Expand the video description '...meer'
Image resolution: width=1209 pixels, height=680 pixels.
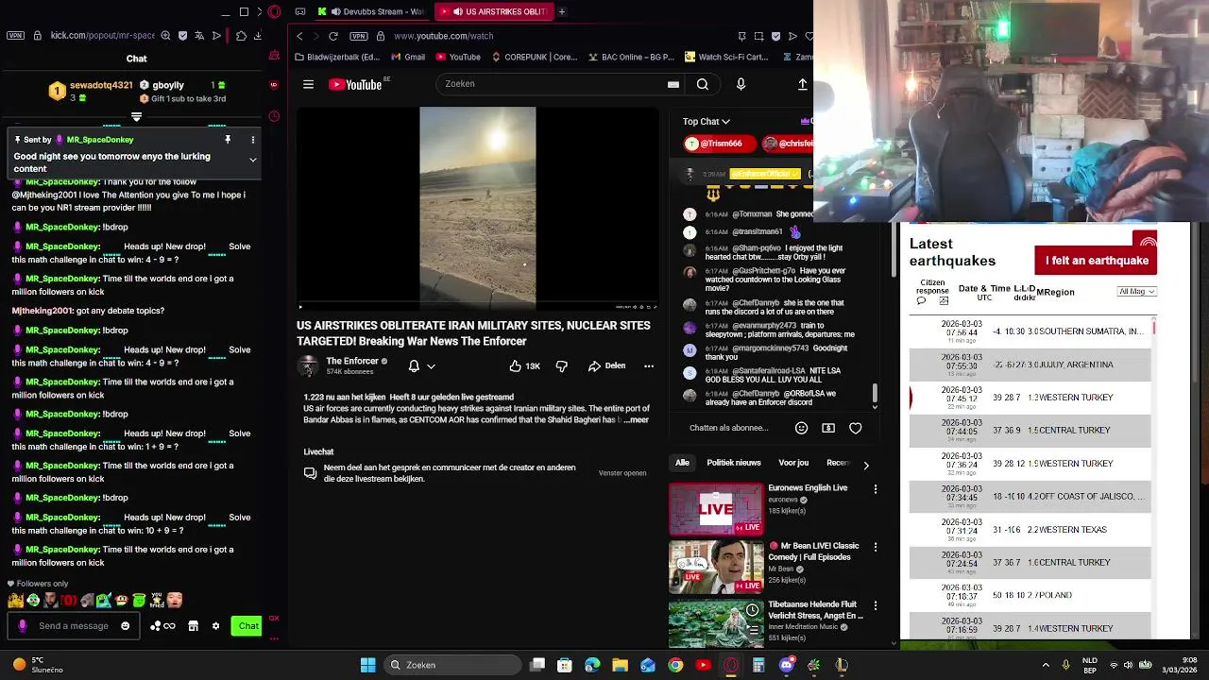tap(638, 419)
